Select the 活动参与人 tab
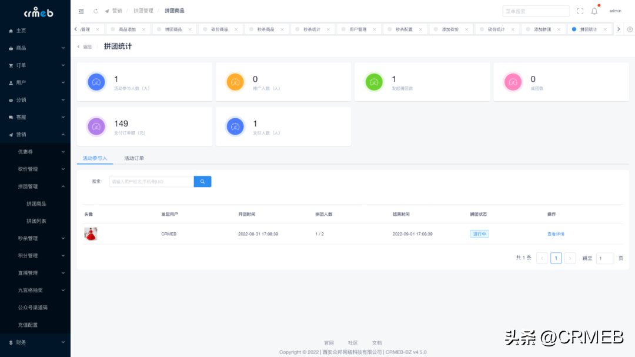 95,158
